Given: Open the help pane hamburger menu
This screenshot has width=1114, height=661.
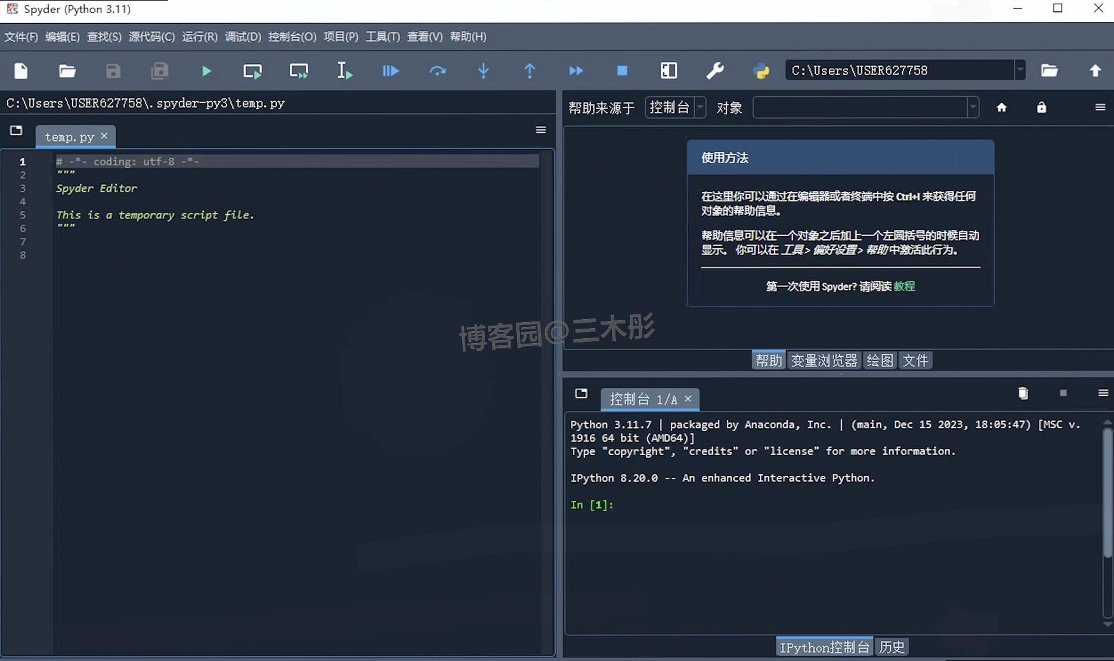Looking at the screenshot, I should [1100, 107].
